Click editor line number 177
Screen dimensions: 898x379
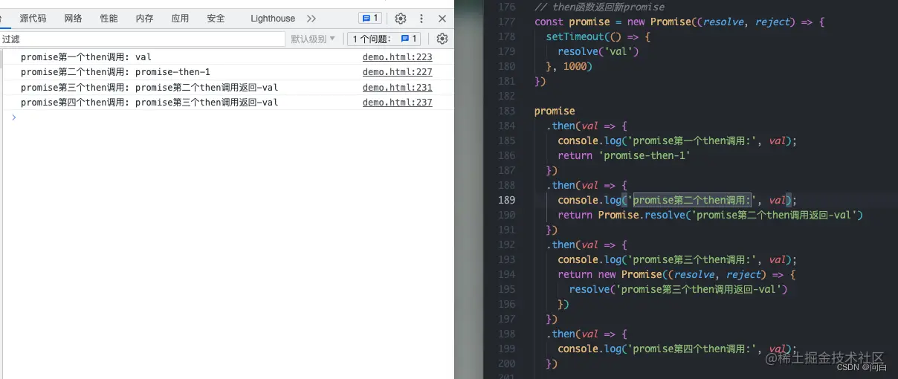pos(506,22)
